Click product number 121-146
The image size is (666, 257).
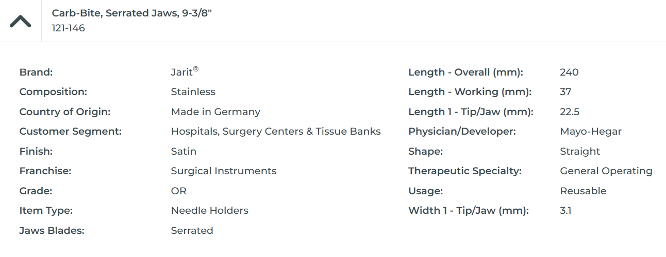coord(68,28)
